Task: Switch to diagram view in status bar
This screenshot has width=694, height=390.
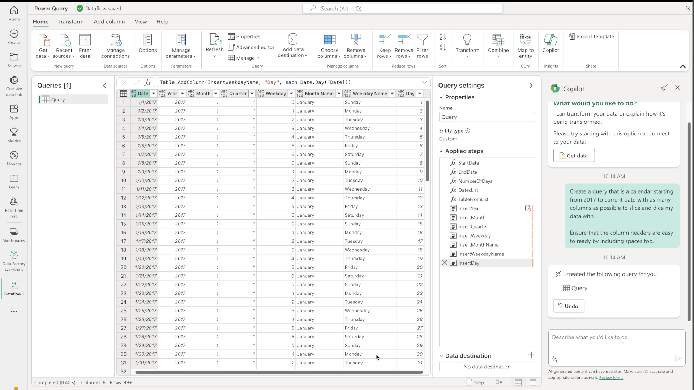Action: pos(499,382)
